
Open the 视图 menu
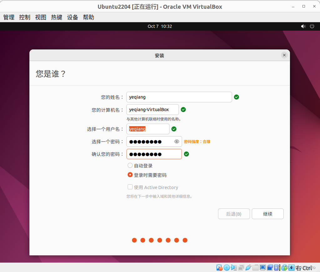tap(41, 17)
